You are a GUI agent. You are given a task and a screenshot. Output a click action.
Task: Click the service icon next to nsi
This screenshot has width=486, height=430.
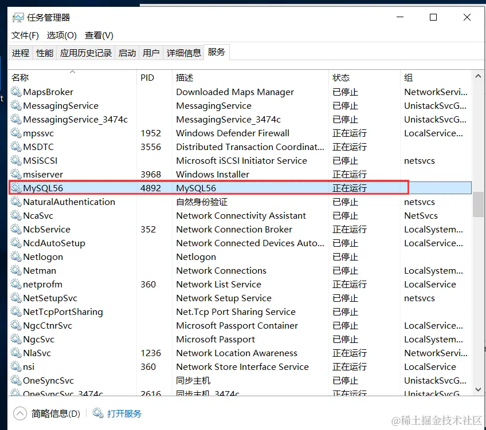[x=16, y=366]
